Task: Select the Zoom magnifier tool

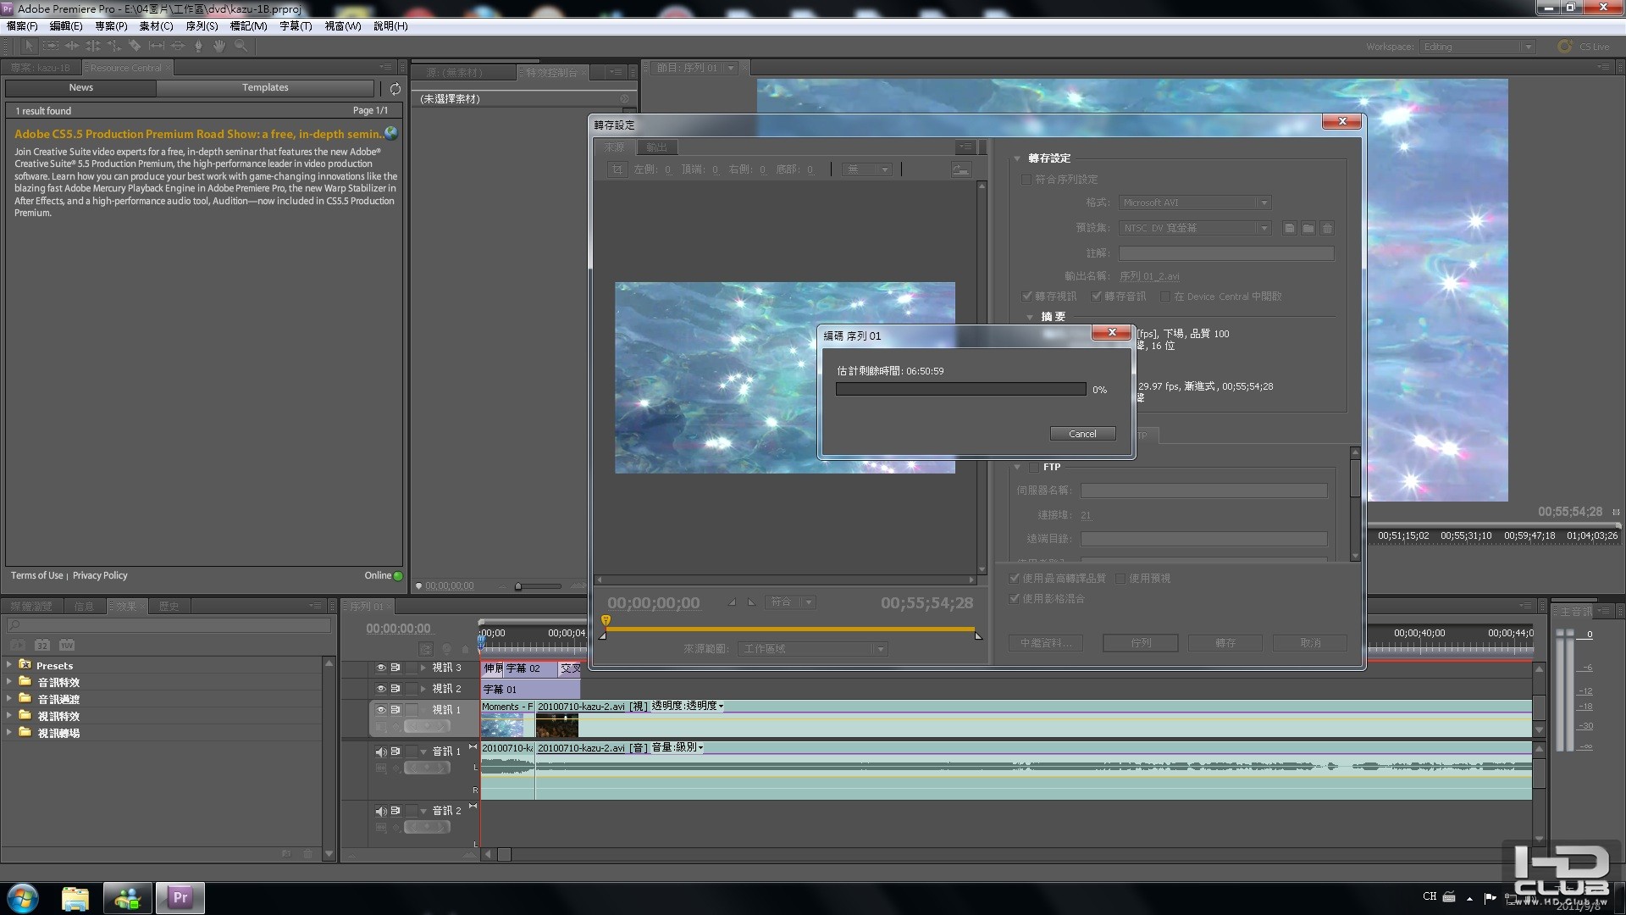Action: point(241,46)
